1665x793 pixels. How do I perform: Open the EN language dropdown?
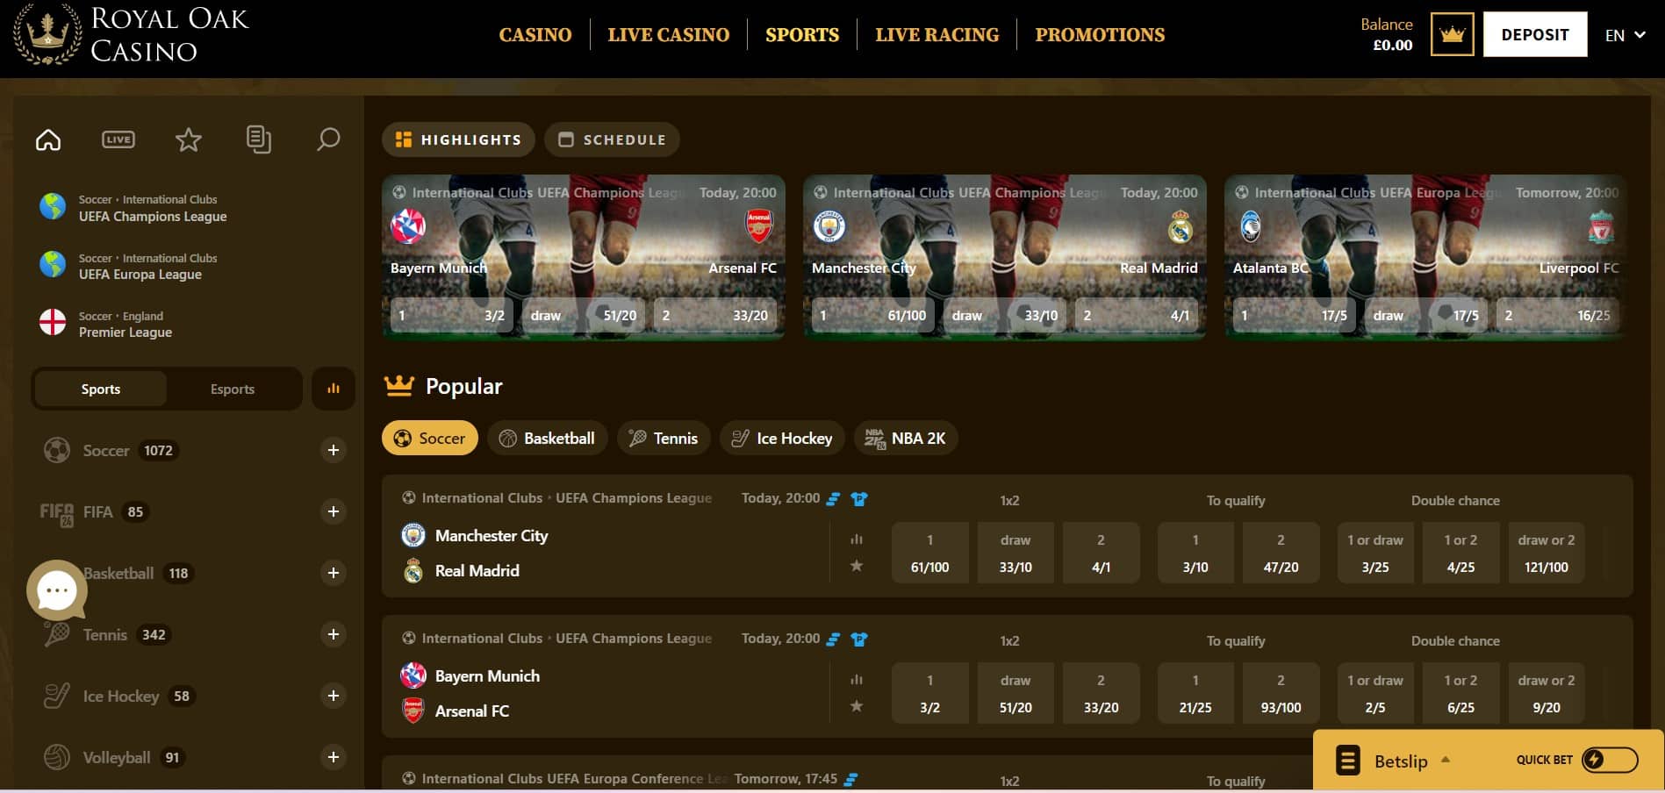click(x=1625, y=35)
